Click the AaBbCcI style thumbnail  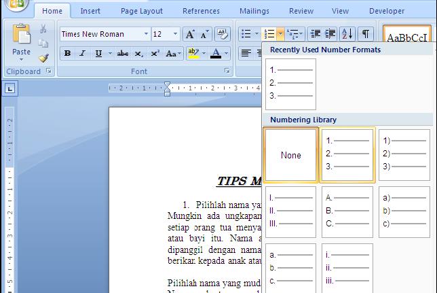click(x=407, y=35)
